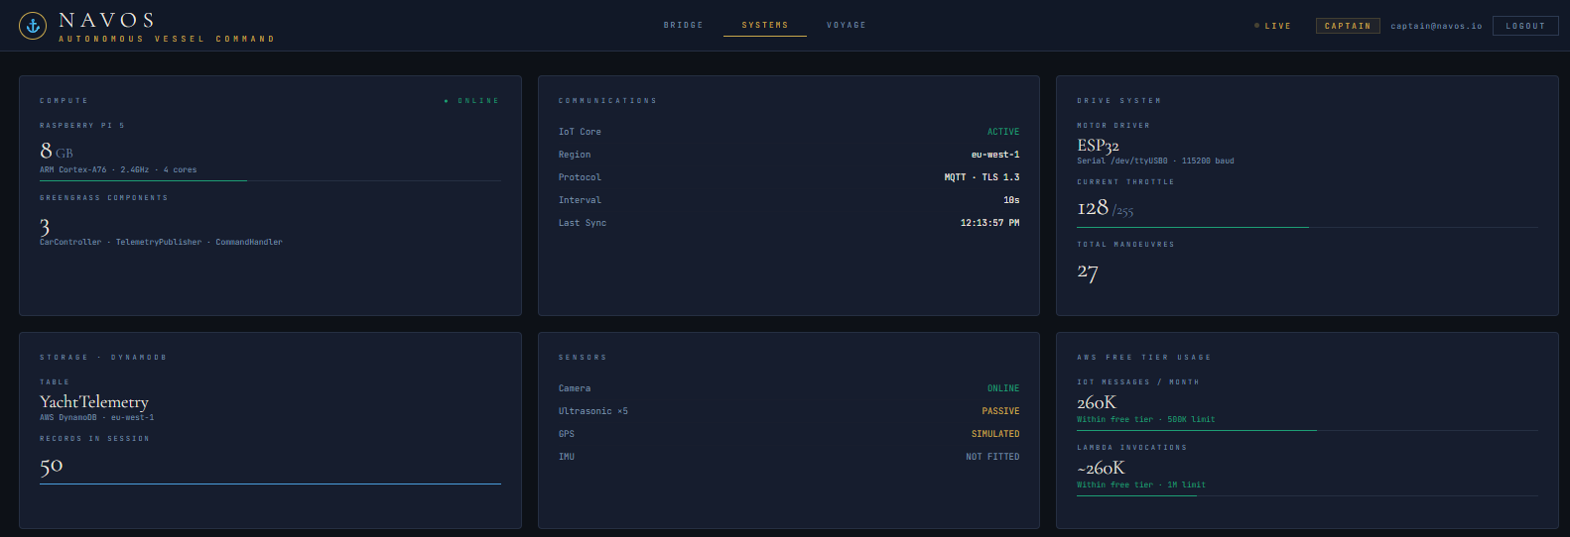Click the Last Sync time 12:13:57 PM
The height and width of the screenshot is (537, 1570).
point(989,223)
